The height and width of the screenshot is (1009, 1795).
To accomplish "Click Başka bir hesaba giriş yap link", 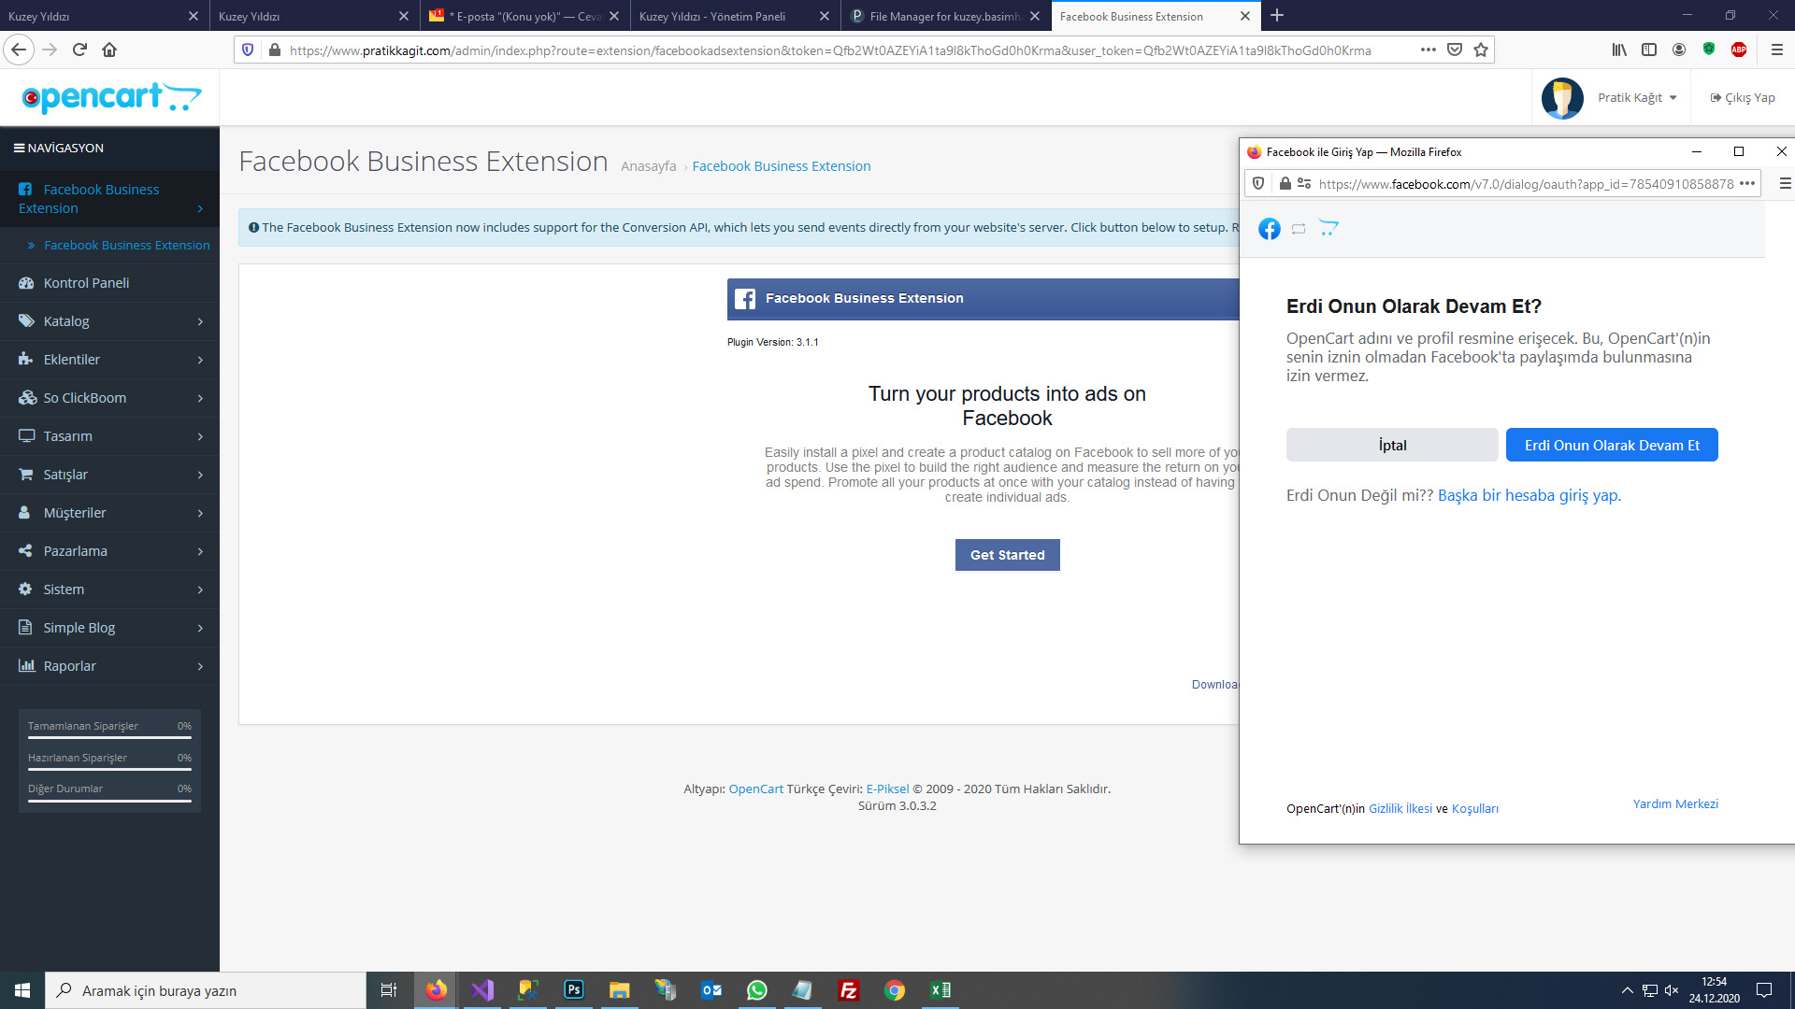I will tap(1529, 495).
